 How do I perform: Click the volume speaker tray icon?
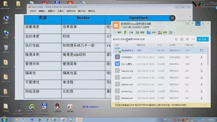tap(203, 120)
